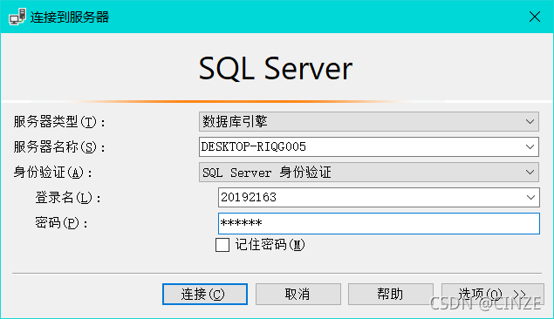Expand the 服务器名称 dropdown arrow
554x319 pixels.
point(530,146)
